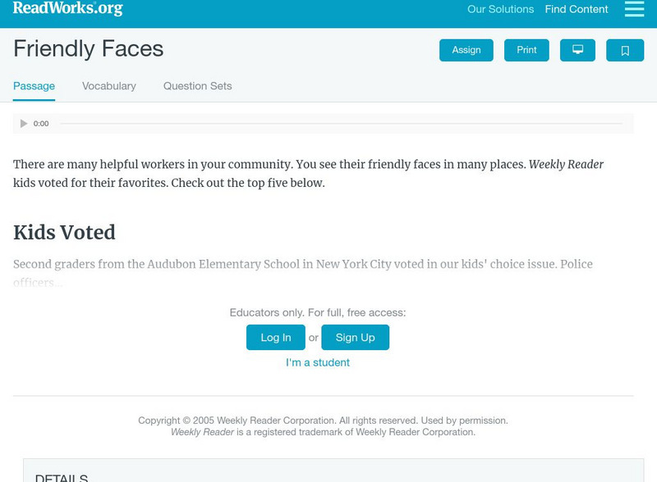Click the Sign Up button
657x482 pixels.
pyautogui.click(x=355, y=337)
